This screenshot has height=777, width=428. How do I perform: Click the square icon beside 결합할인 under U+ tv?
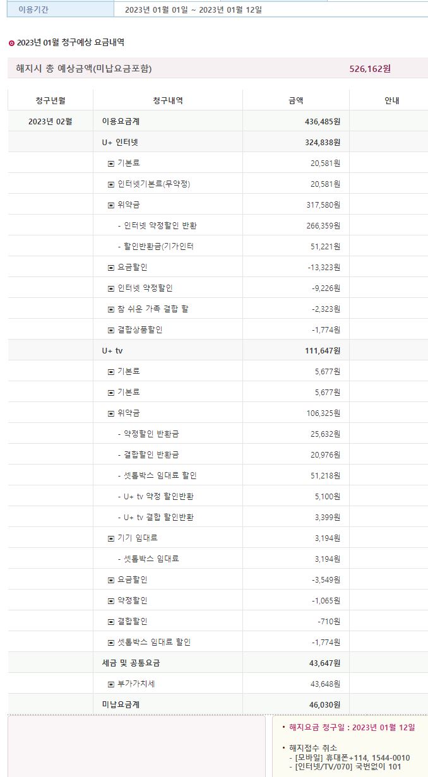click(x=111, y=622)
